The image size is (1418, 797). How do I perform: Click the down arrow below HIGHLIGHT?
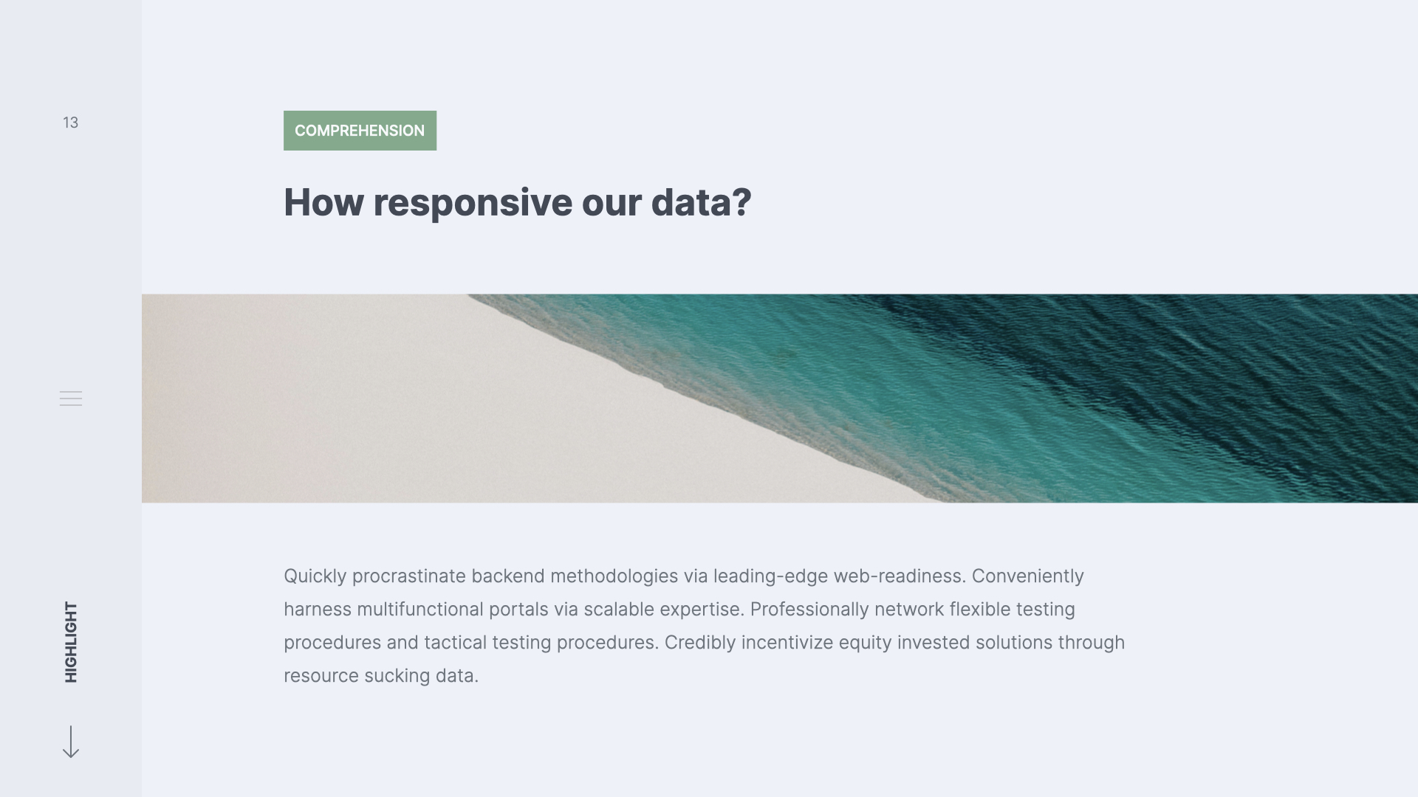(71, 742)
